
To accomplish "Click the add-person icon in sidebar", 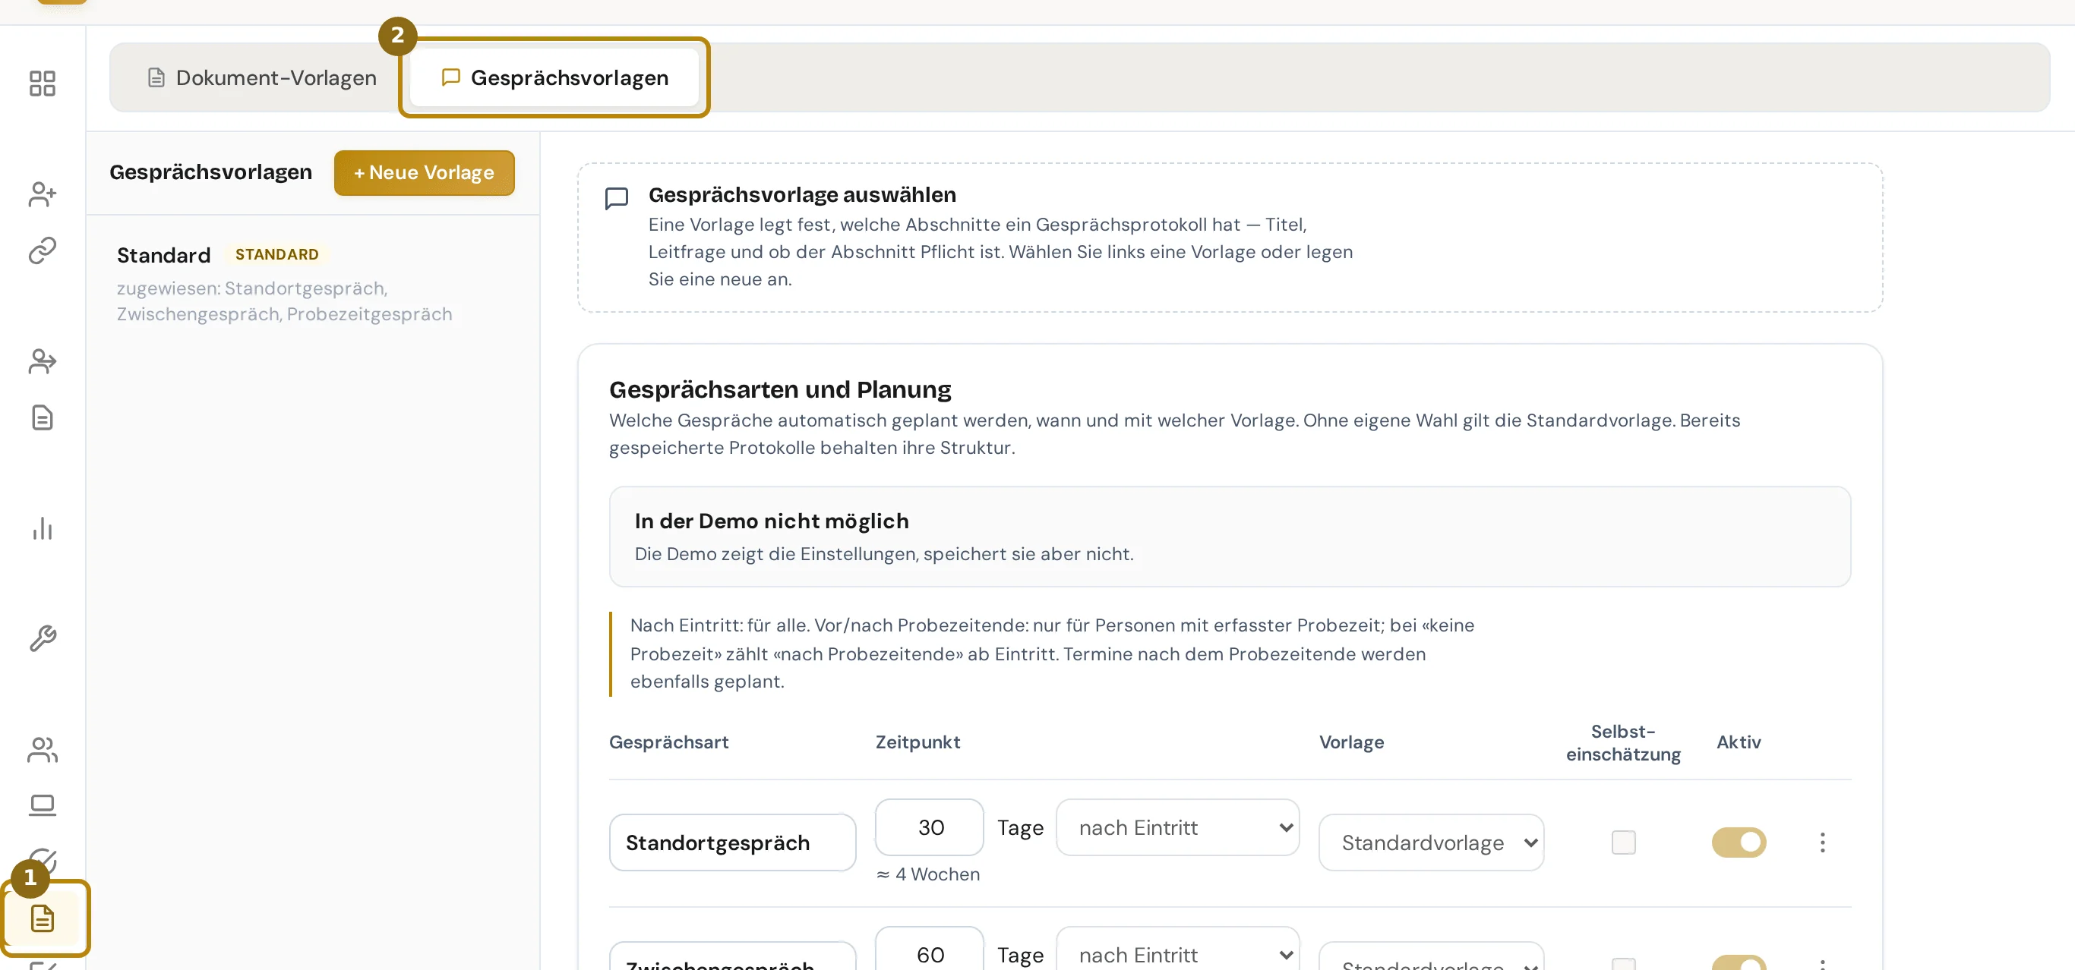I will 42,194.
